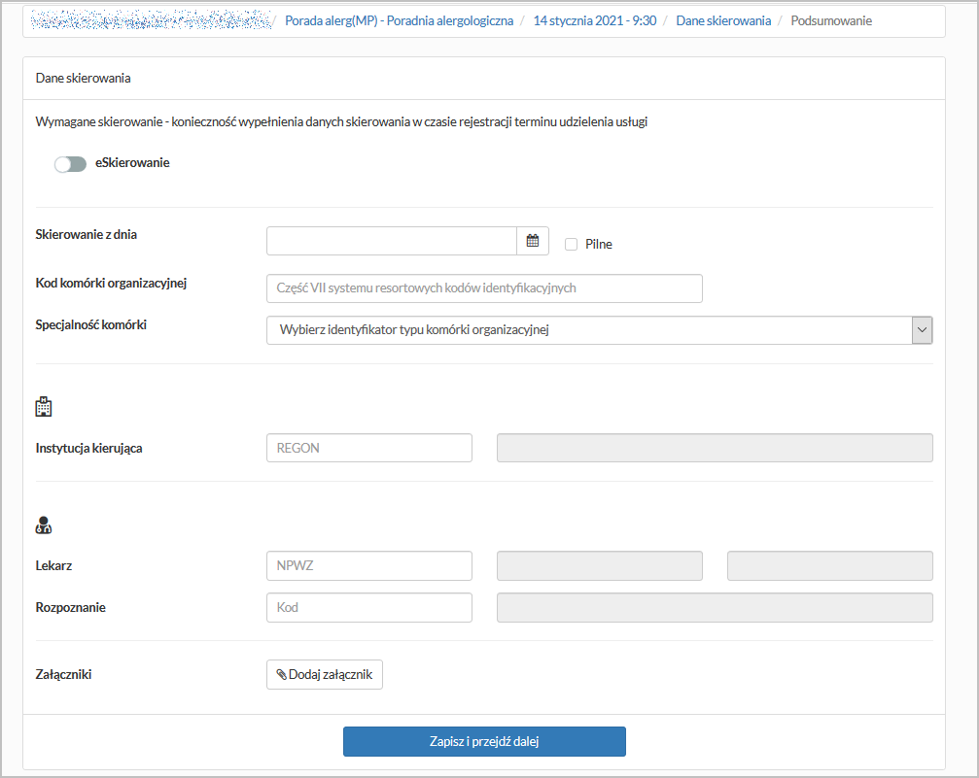The height and width of the screenshot is (778, 979).
Task: Click the doctor icon above the Lekarz field
Action: (43, 524)
